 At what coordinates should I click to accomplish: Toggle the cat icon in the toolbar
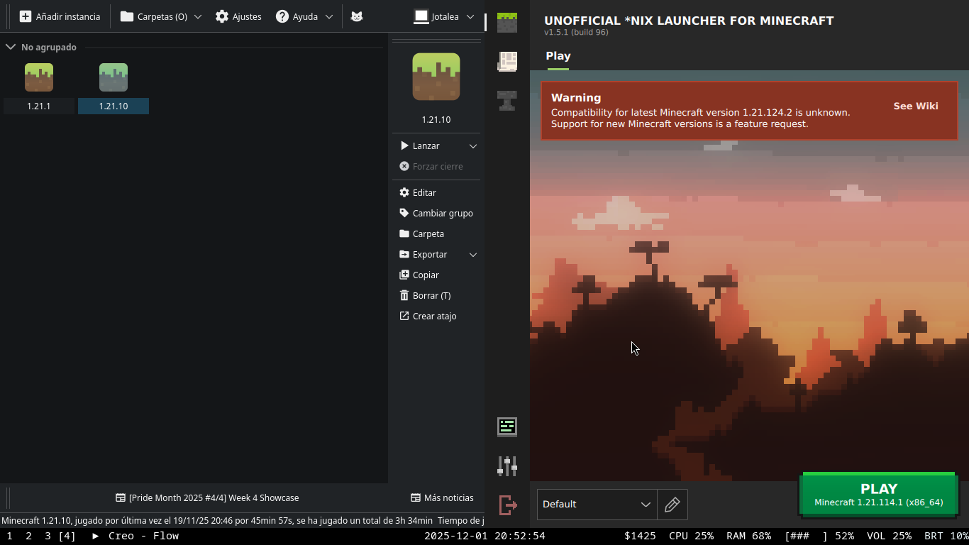click(357, 16)
